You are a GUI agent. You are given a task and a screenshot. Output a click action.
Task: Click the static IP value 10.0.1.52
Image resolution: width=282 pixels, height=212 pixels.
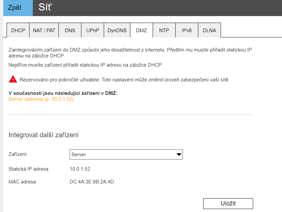[x=80, y=169]
